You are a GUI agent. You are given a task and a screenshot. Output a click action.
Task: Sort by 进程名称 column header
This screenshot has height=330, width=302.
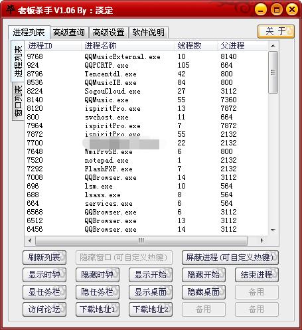click(128, 46)
